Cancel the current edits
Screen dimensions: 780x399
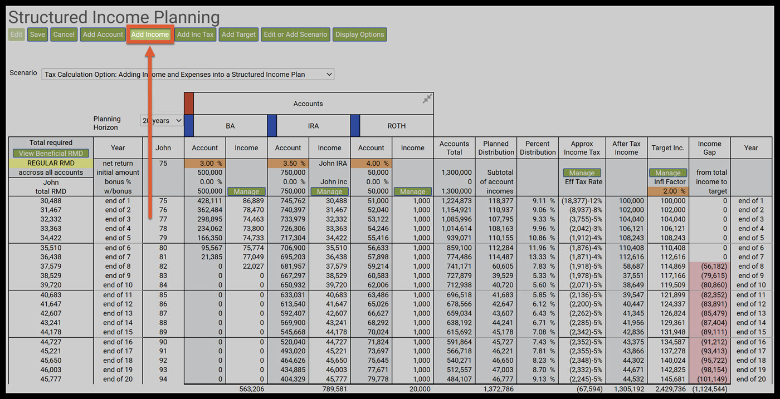[64, 35]
